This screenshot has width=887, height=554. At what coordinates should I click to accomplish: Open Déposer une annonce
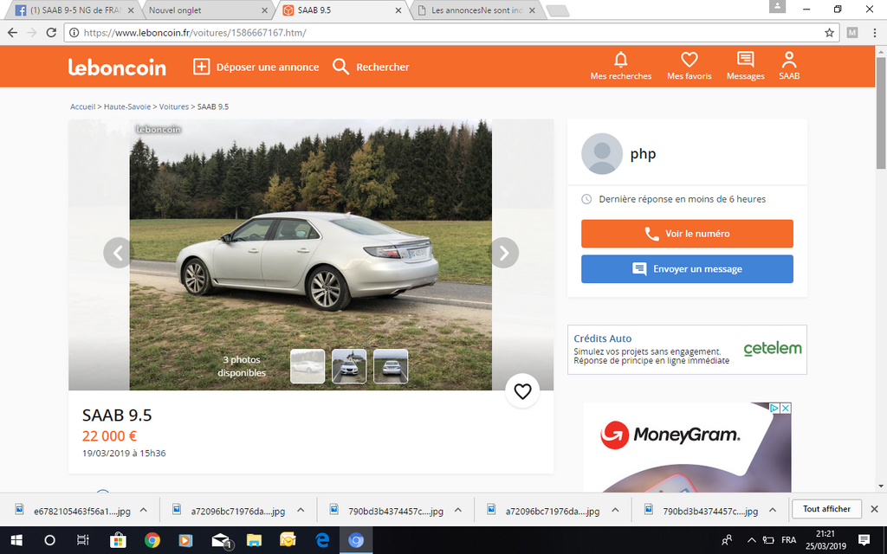pos(256,67)
